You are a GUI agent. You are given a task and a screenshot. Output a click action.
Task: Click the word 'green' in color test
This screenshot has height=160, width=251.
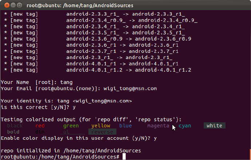pos(71,126)
